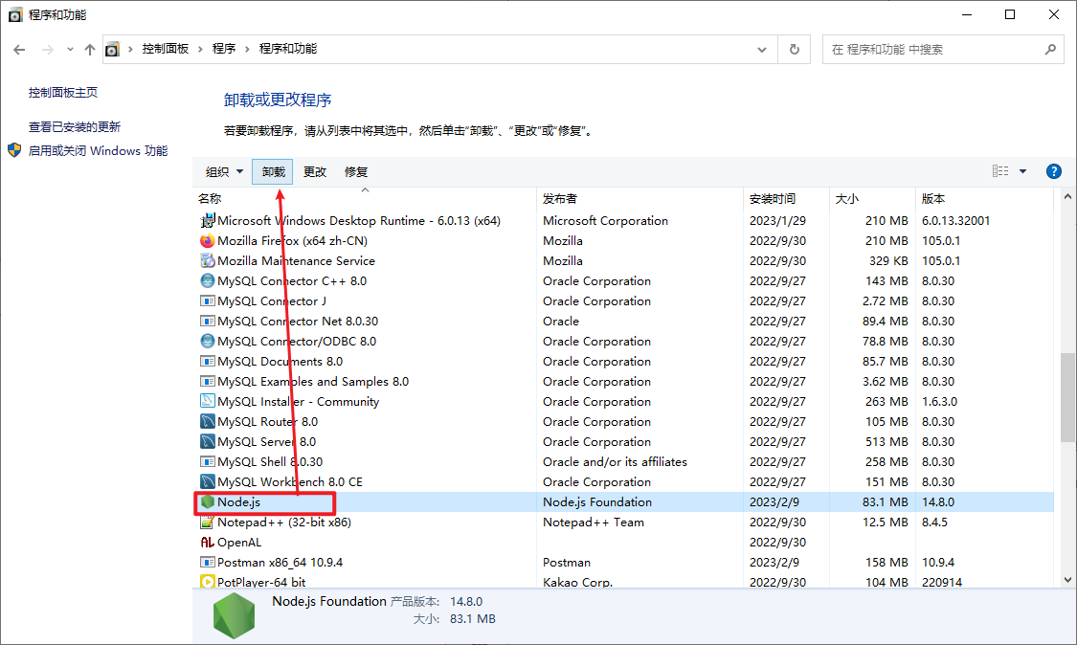Click the Forward navigation arrow
This screenshot has width=1077, height=645.
coord(48,50)
